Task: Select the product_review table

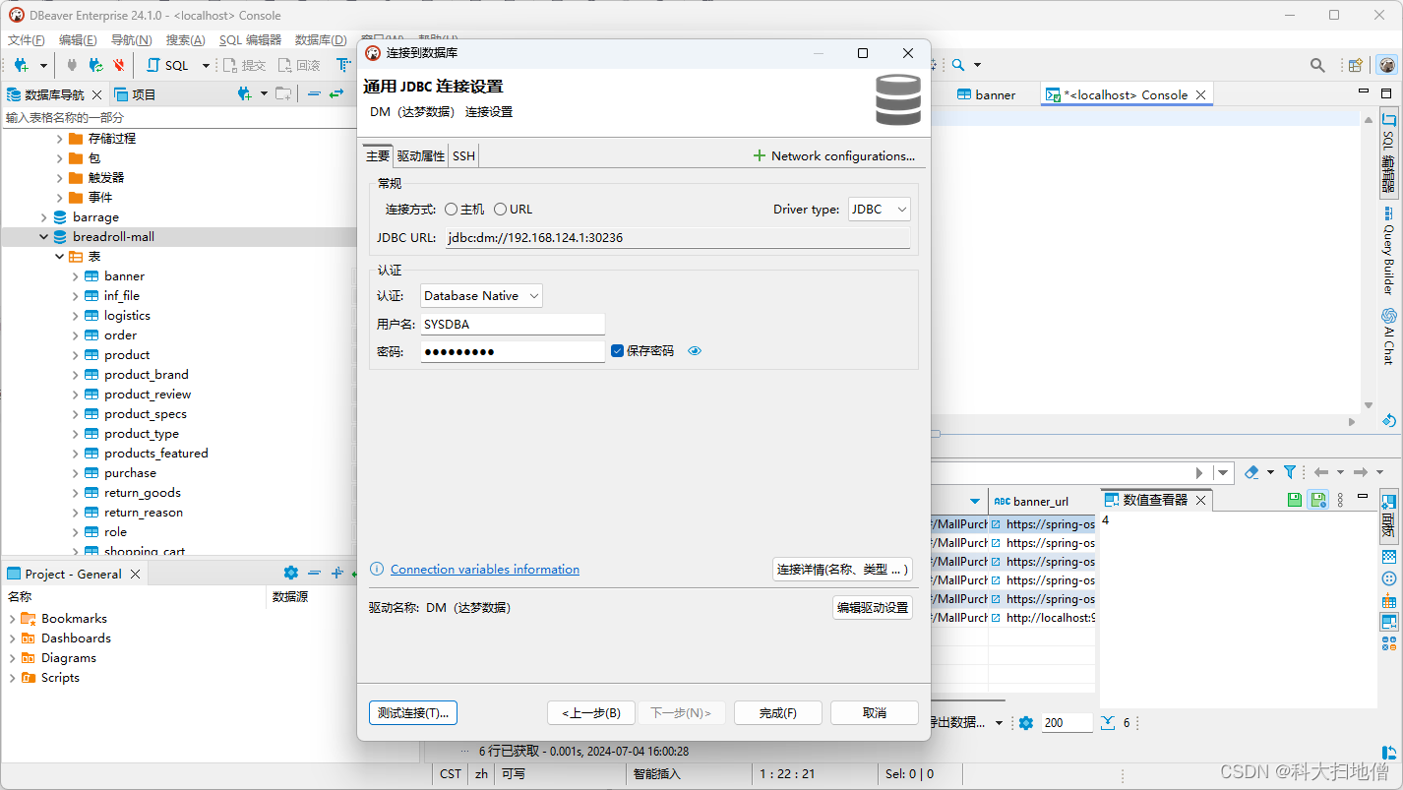Action: click(x=148, y=395)
